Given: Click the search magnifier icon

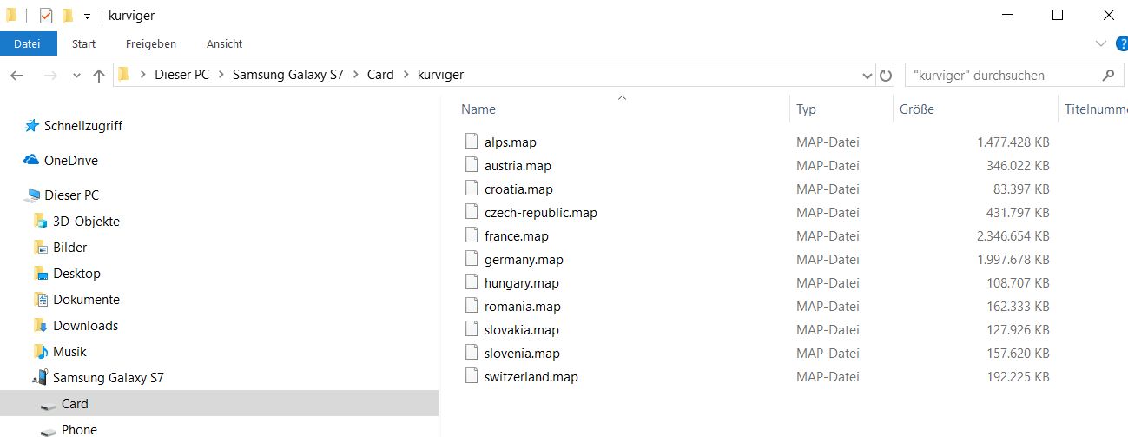Looking at the screenshot, I should tap(1108, 76).
